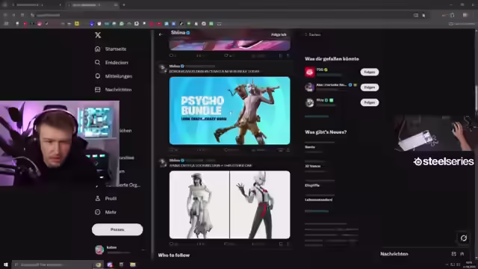478x269 pixels.
Task: Open Mitteilungen bell icon
Action: 98,76
